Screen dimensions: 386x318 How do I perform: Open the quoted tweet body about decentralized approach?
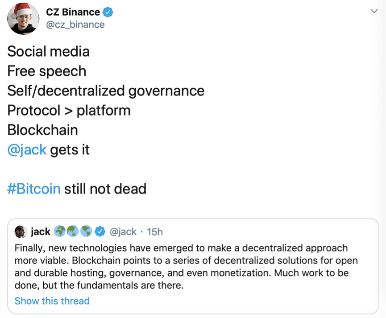click(x=186, y=267)
